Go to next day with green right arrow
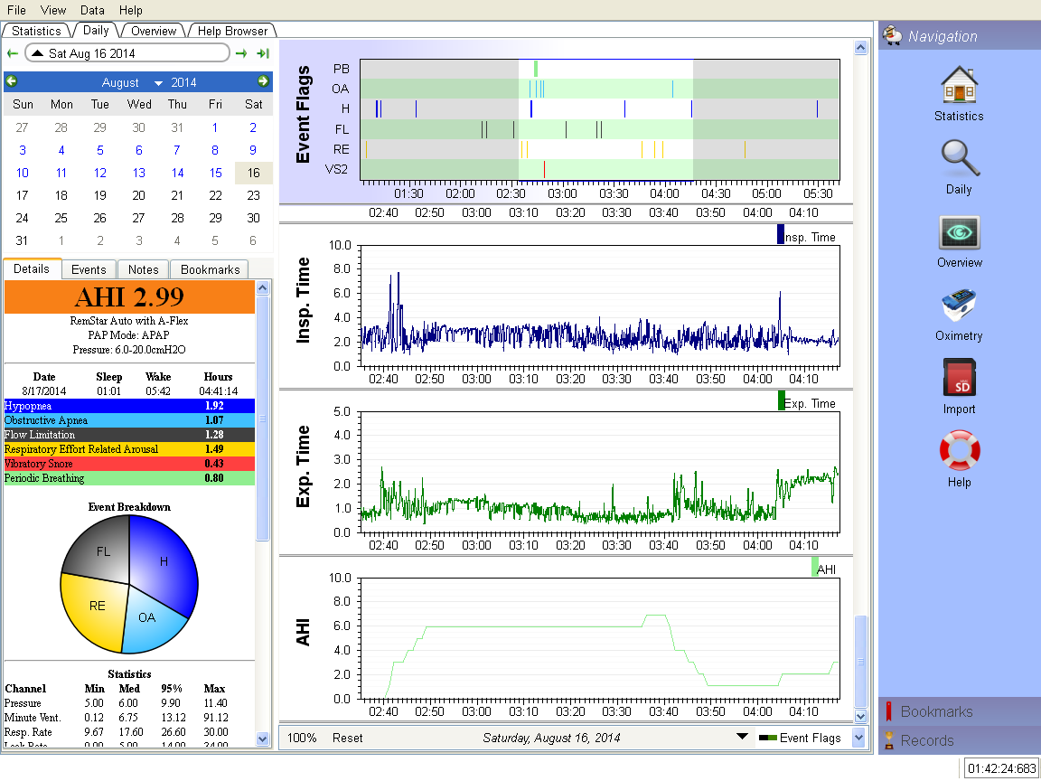 click(241, 53)
